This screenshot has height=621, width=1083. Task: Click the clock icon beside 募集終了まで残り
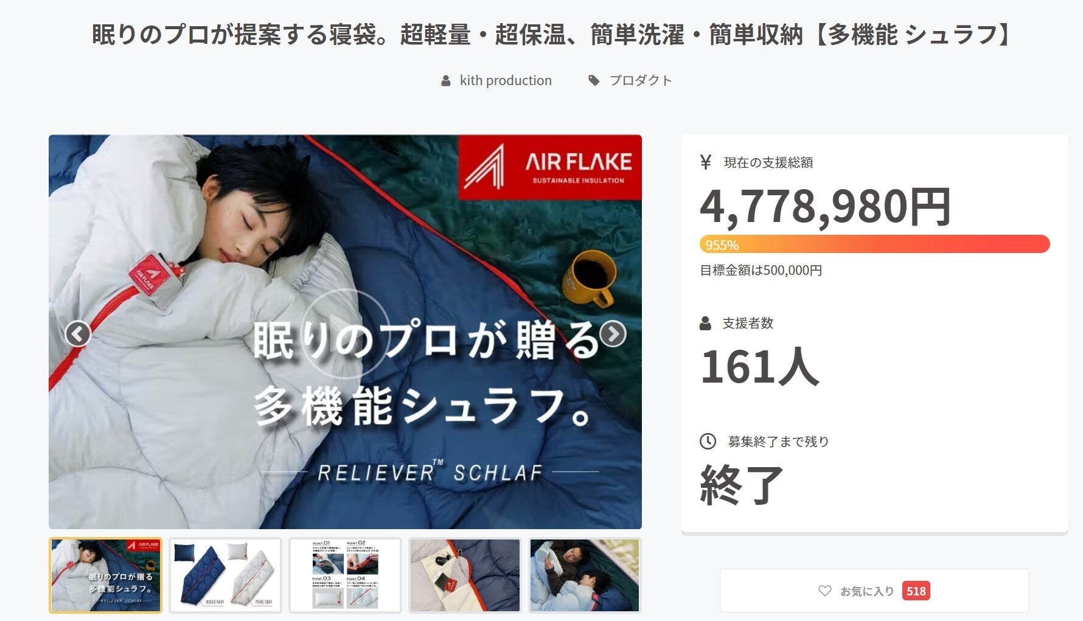coord(708,441)
